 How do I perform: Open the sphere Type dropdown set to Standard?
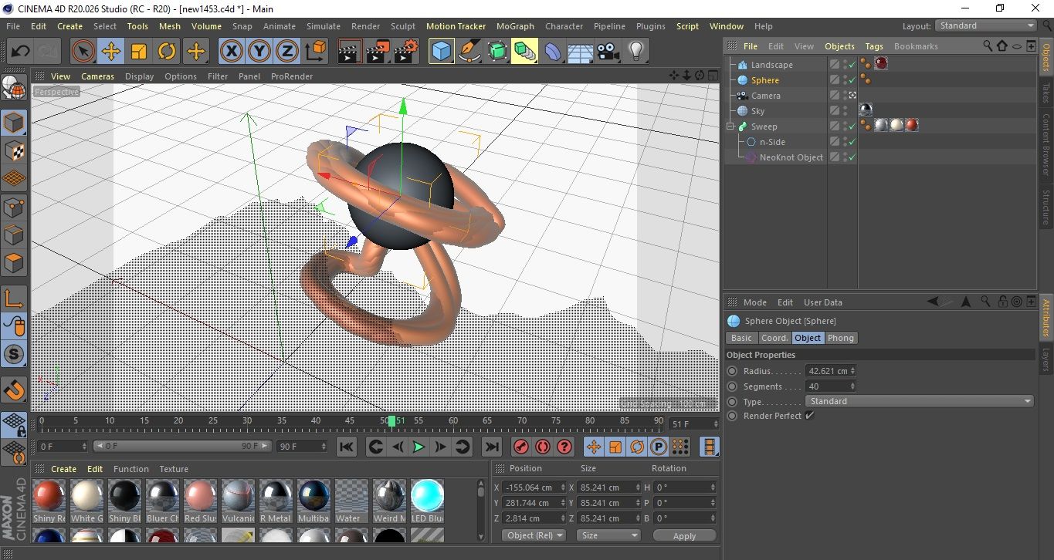coord(919,401)
